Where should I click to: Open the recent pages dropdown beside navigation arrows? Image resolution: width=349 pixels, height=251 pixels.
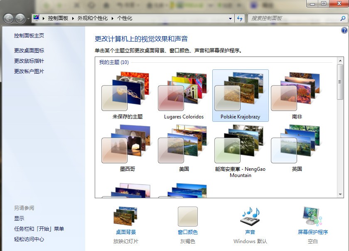coord(28,19)
